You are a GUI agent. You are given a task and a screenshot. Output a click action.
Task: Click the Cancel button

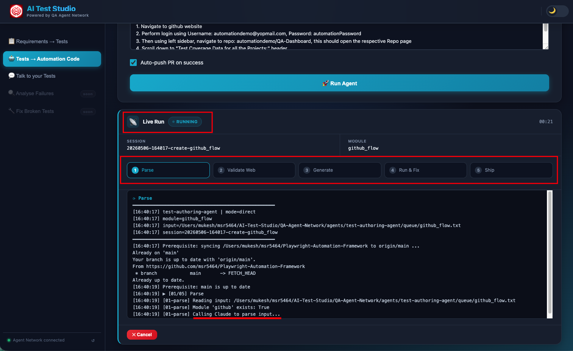pos(142,335)
